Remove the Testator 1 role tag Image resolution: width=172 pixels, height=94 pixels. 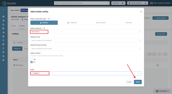click(32, 73)
